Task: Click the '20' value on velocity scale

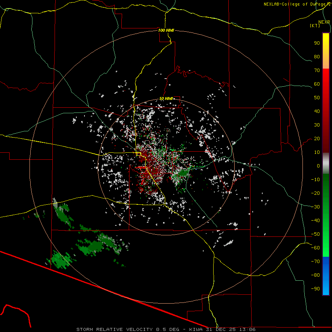Action: 317,139
